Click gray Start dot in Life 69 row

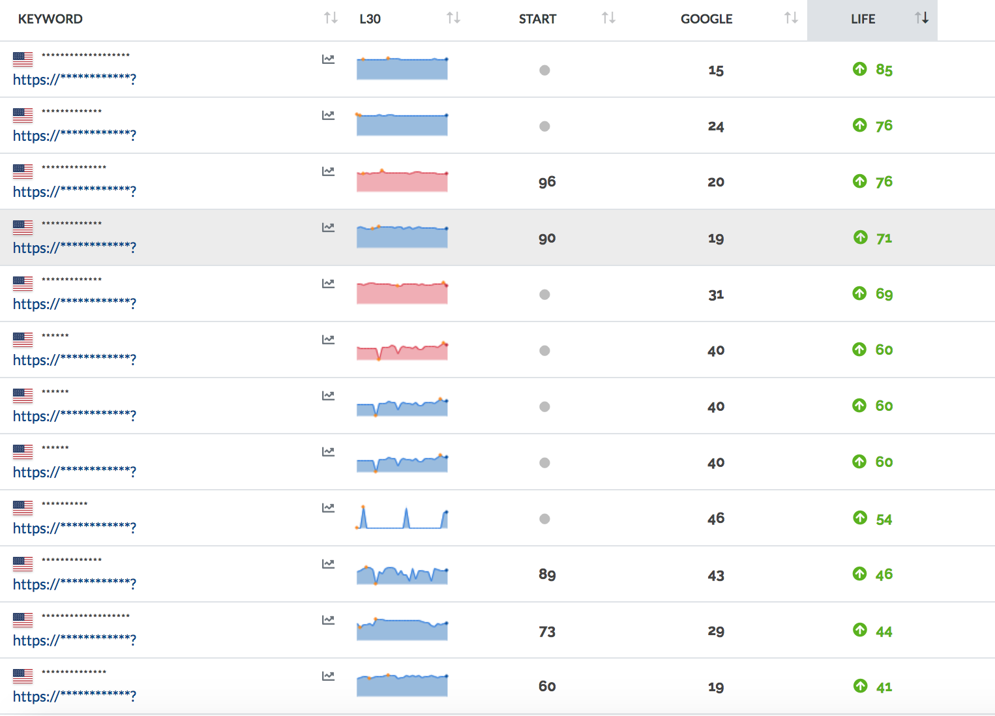[544, 295]
